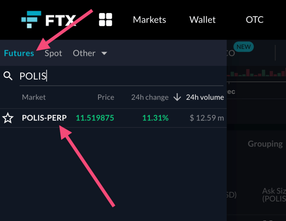The height and width of the screenshot is (221, 286).
Task: Open the OTC menu item
Action: (x=254, y=20)
